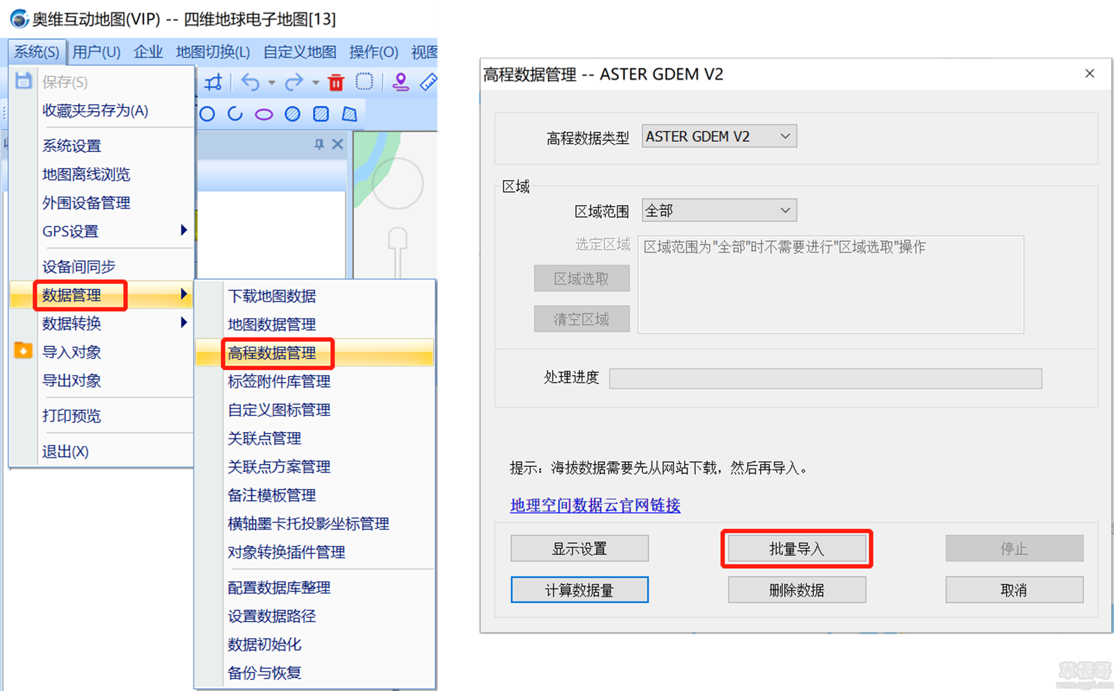The width and height of the screenshot is (1114, 691).
Task: Click the 批量导入 button
Action: click(x=797, y=548)
